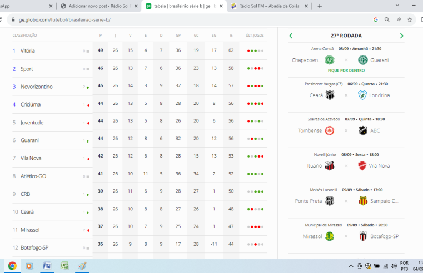This screenshot has width=423, height=273.
Task: Click the ABC team crest
Action: tap(363, 130)
